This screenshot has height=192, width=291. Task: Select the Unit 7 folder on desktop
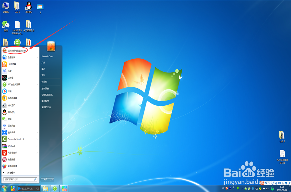282,137
